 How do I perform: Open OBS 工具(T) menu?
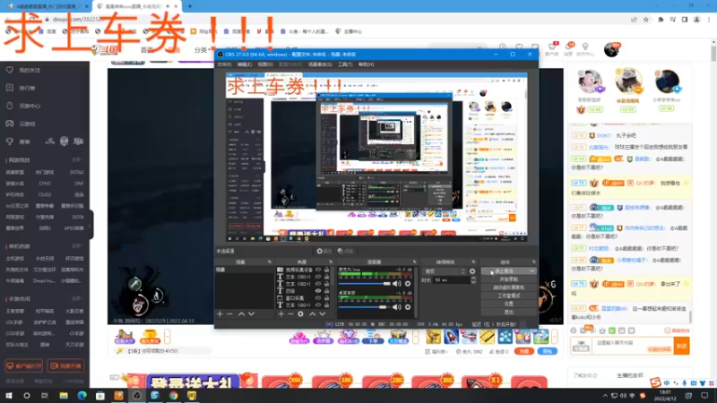[345, 64]
